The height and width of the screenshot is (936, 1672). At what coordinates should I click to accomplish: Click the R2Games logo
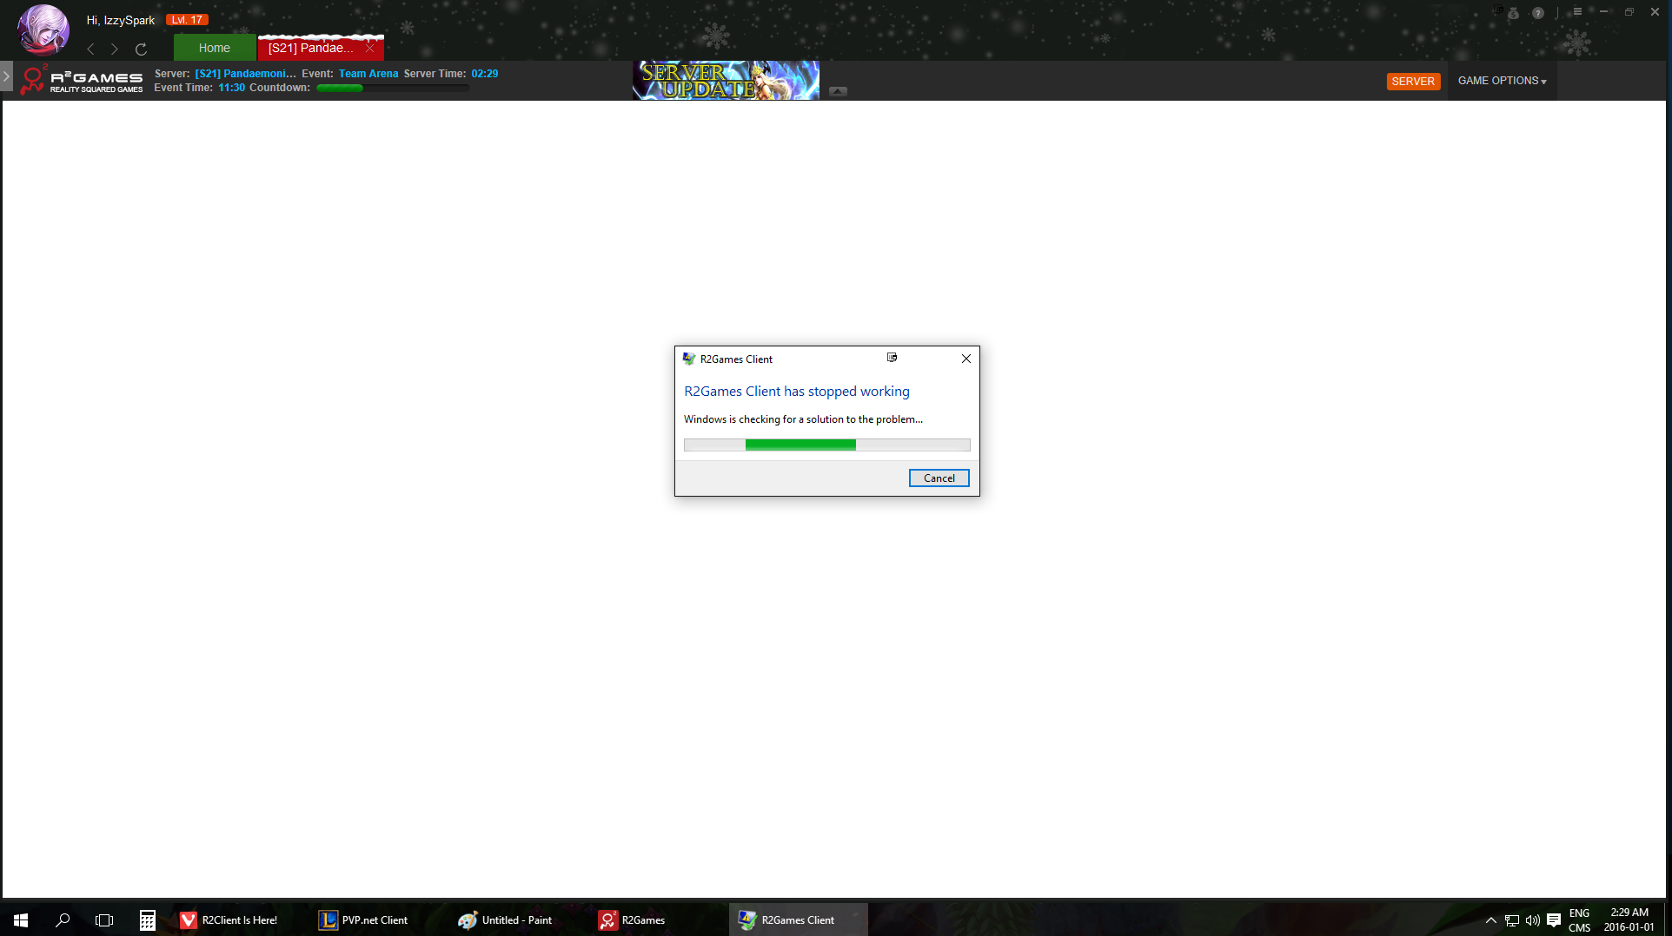(x=83, y=81)
